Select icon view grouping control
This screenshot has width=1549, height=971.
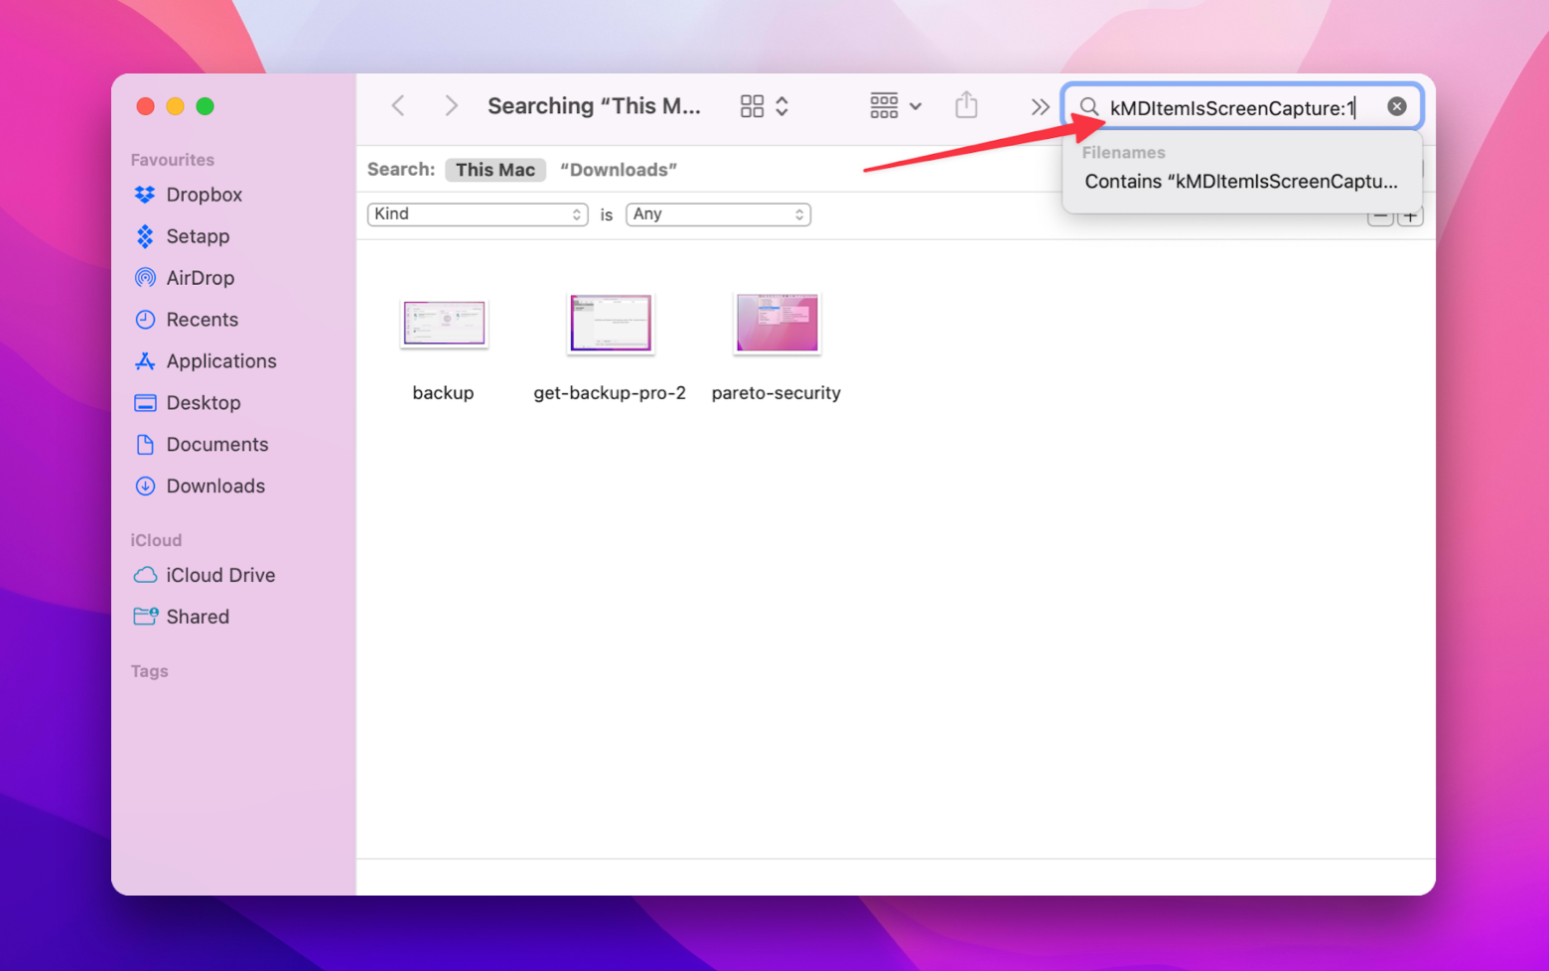pyautogui.click(x=753, y=105)
